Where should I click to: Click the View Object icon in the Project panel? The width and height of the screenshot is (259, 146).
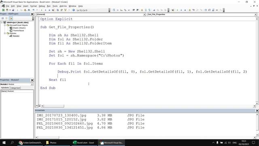click(x=6, y=18)
